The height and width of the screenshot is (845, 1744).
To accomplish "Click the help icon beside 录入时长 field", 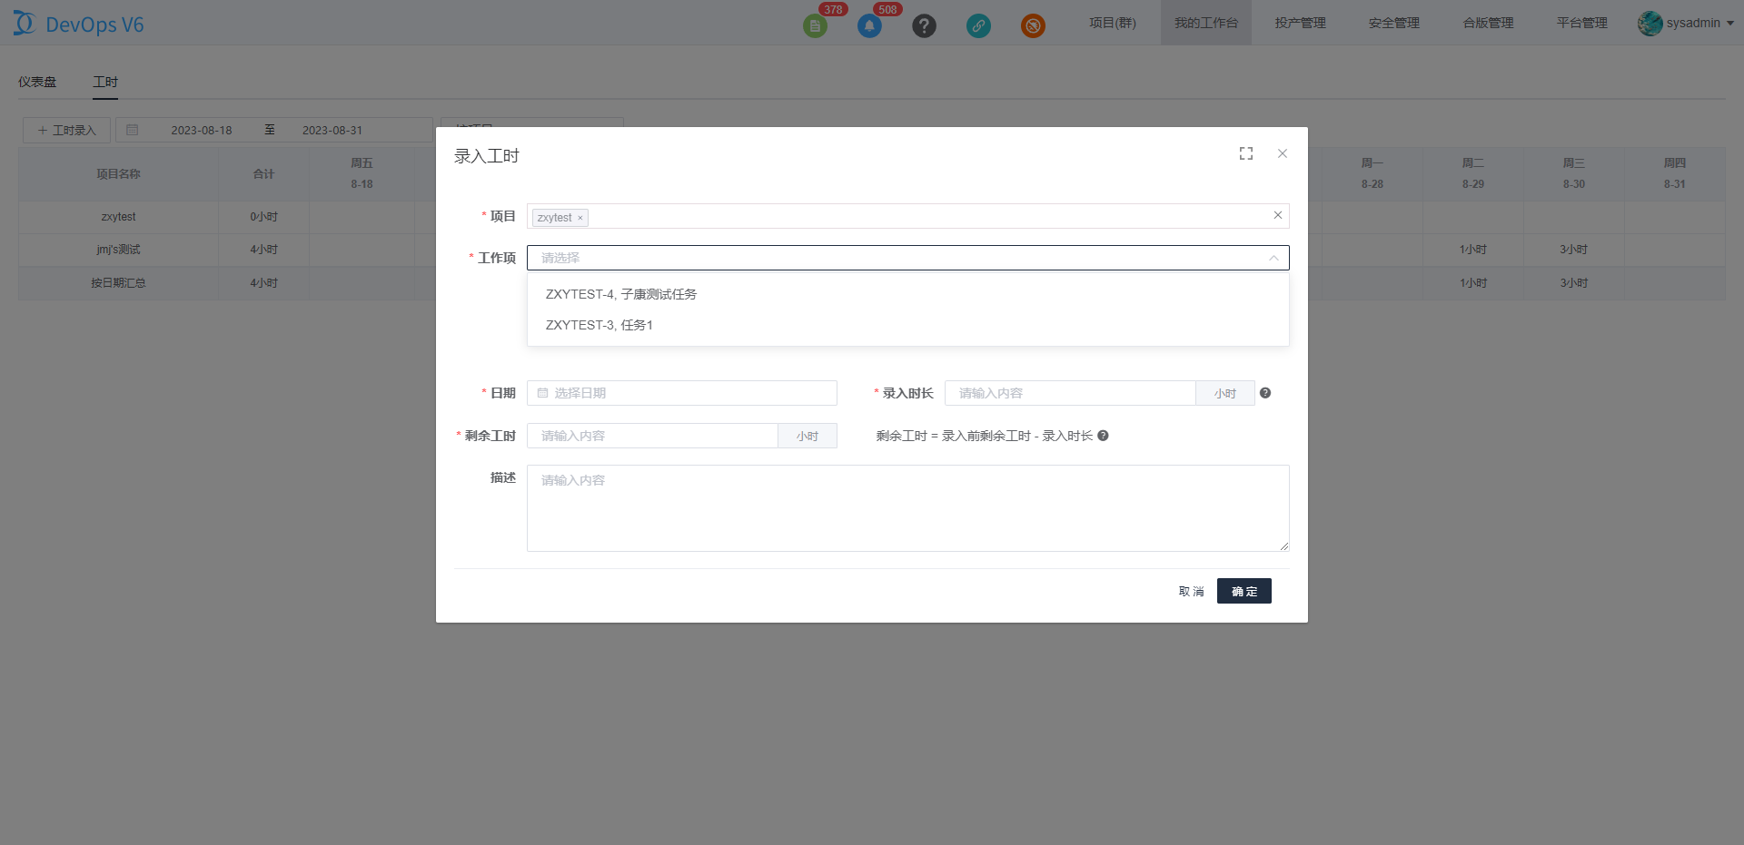I will pos(1265,393).
